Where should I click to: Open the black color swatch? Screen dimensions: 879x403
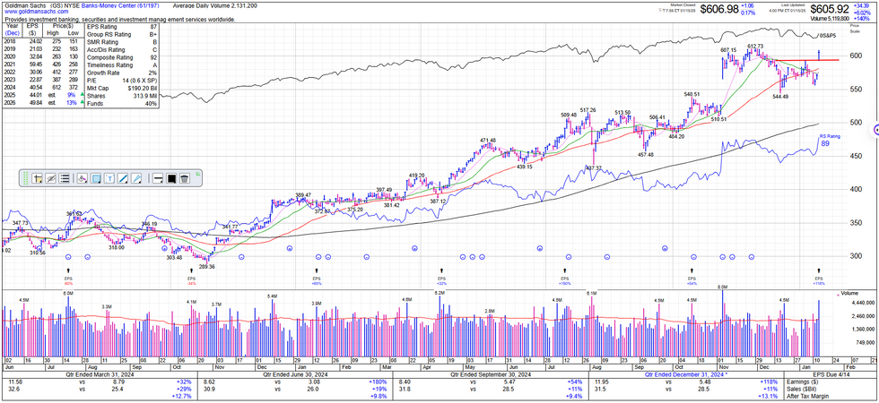pos(171,178)
